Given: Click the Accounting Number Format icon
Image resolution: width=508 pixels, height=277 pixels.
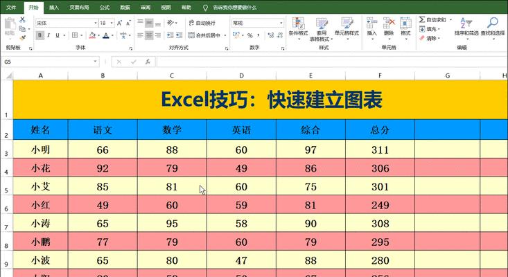Looking at the screenshot, I should [x=236, y=35].
